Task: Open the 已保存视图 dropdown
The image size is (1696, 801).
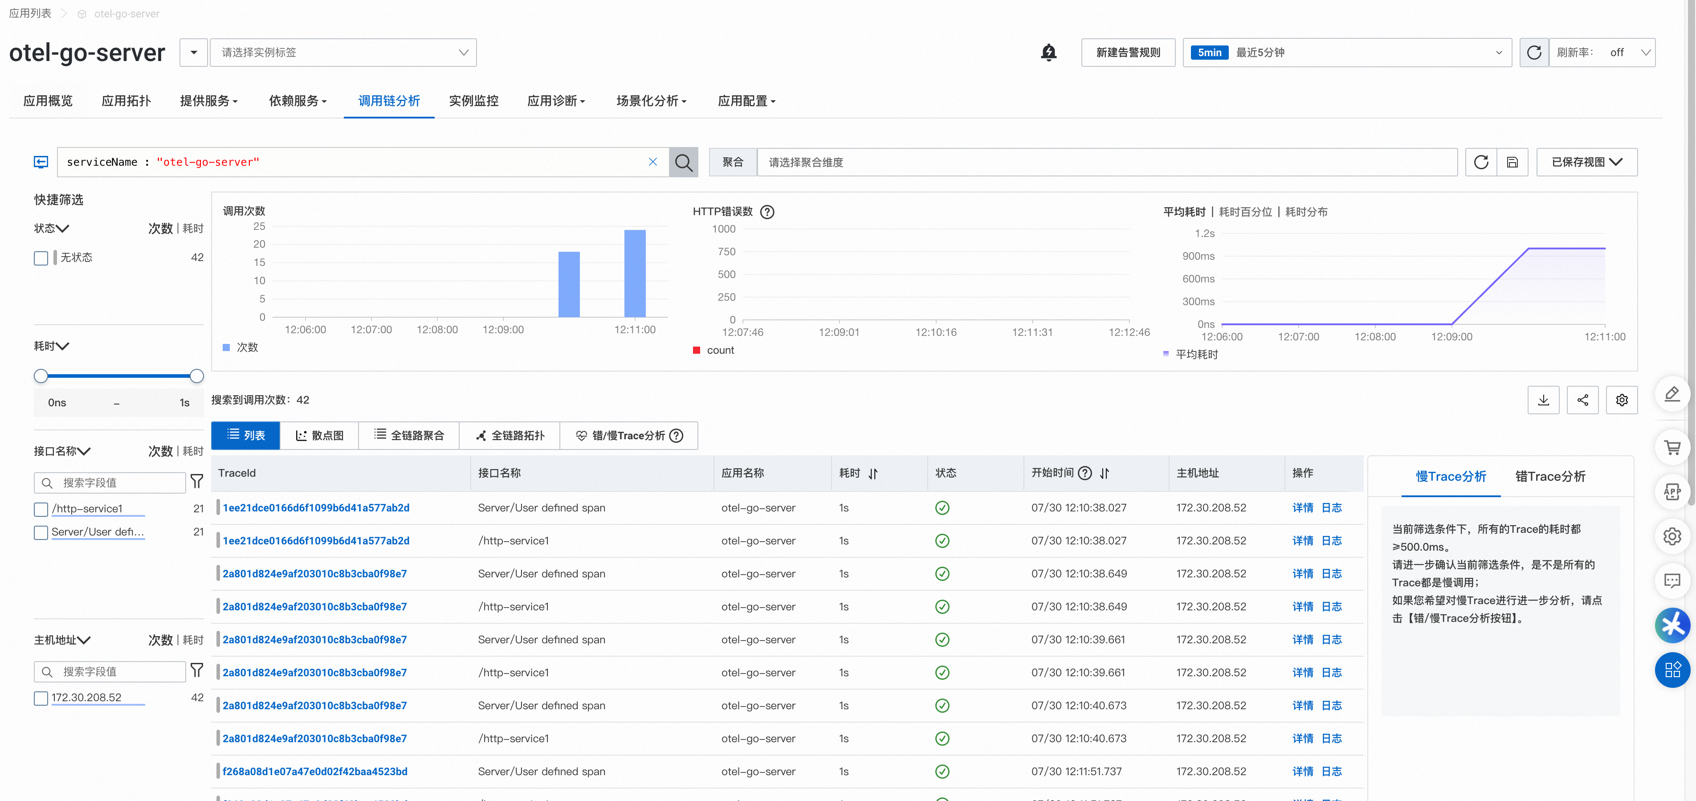Action: pos(1587,162)
